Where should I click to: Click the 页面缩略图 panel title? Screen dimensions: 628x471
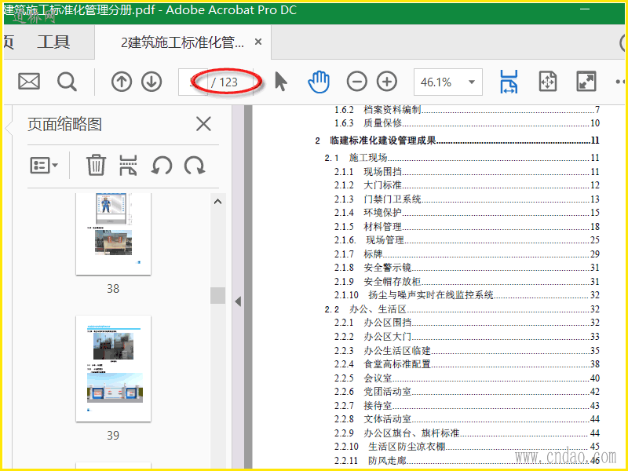pyautogui.click(x=64, y=124)
